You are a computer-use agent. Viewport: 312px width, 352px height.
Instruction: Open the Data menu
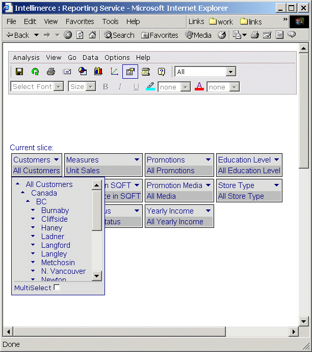(x=90, y=58)
